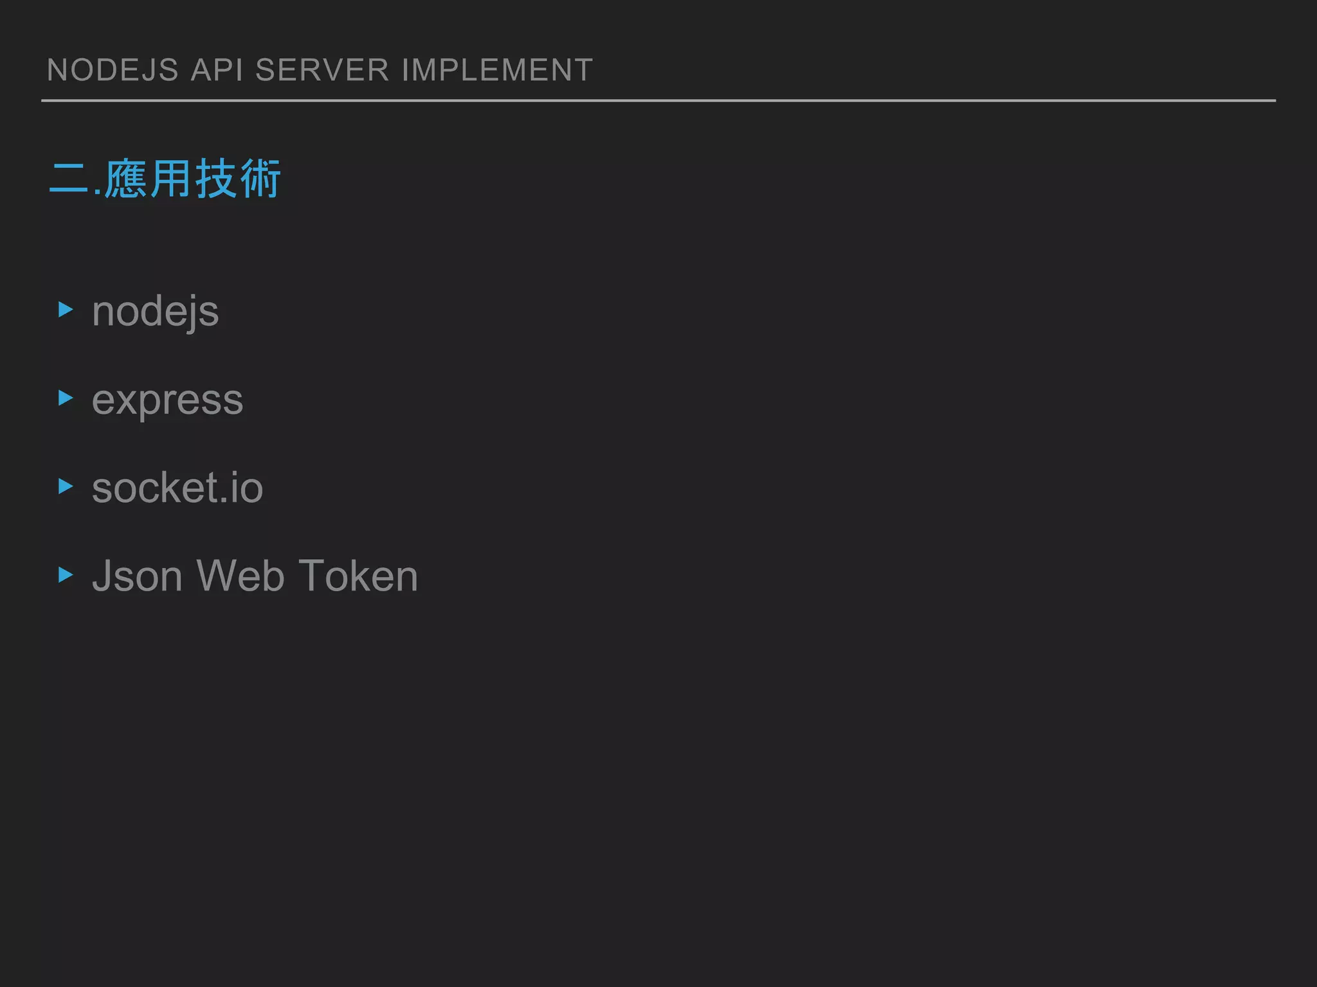Image resolution: width=1317 pixels, height=987 pixels.
Task: Click the blue arrow bullet beside nodejs
Action: [x=66, y=310]
